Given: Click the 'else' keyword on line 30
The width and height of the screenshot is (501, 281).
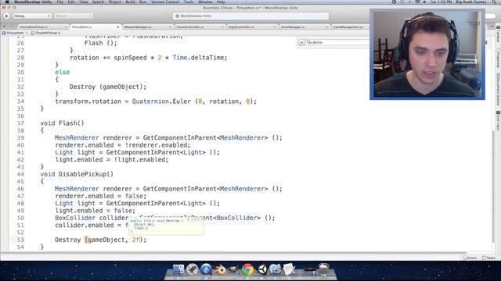Looking at the screenshot, I should pyautogui.click(x=63, y=72).
